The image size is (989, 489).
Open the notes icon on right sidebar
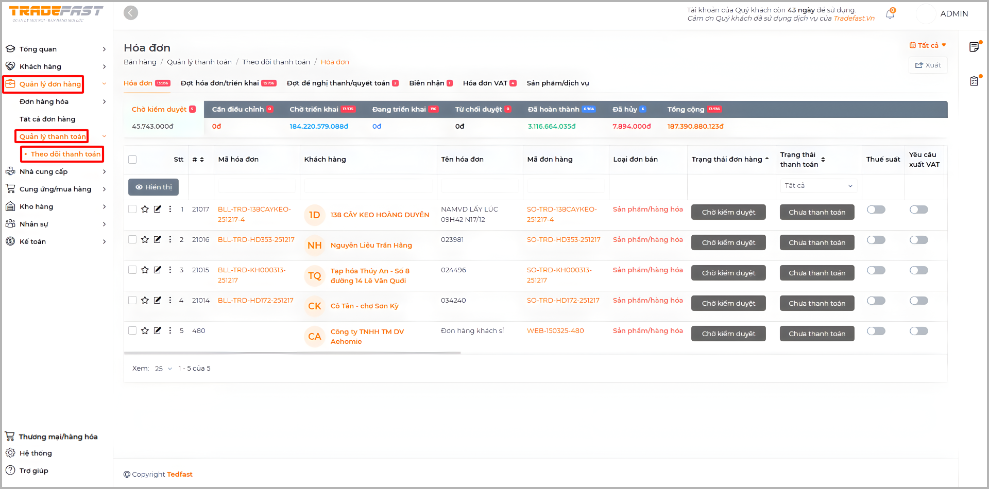pyautogui.click(x=974, y=47)
